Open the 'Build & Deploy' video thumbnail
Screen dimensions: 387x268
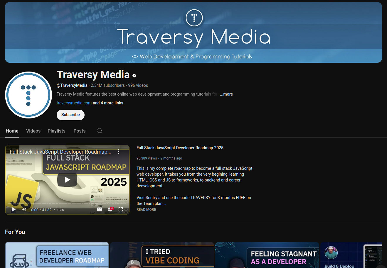point(351,255)
